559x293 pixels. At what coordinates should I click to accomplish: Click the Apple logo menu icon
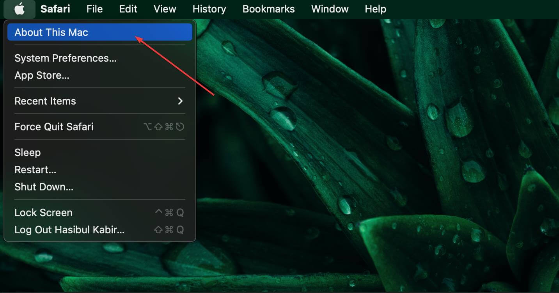tap(20, 9)
